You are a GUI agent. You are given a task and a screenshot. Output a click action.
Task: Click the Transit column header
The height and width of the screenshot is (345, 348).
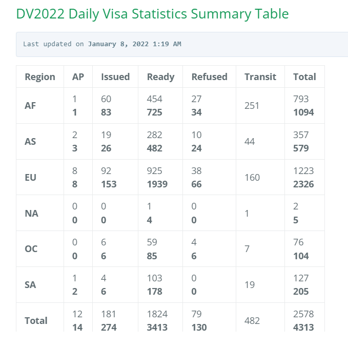pyautogui.click(x=260, y=77)
